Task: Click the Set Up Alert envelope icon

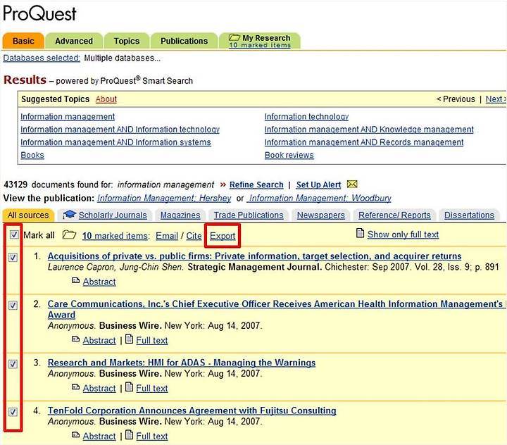Action: pyautogui.click(x=352, y=184)
